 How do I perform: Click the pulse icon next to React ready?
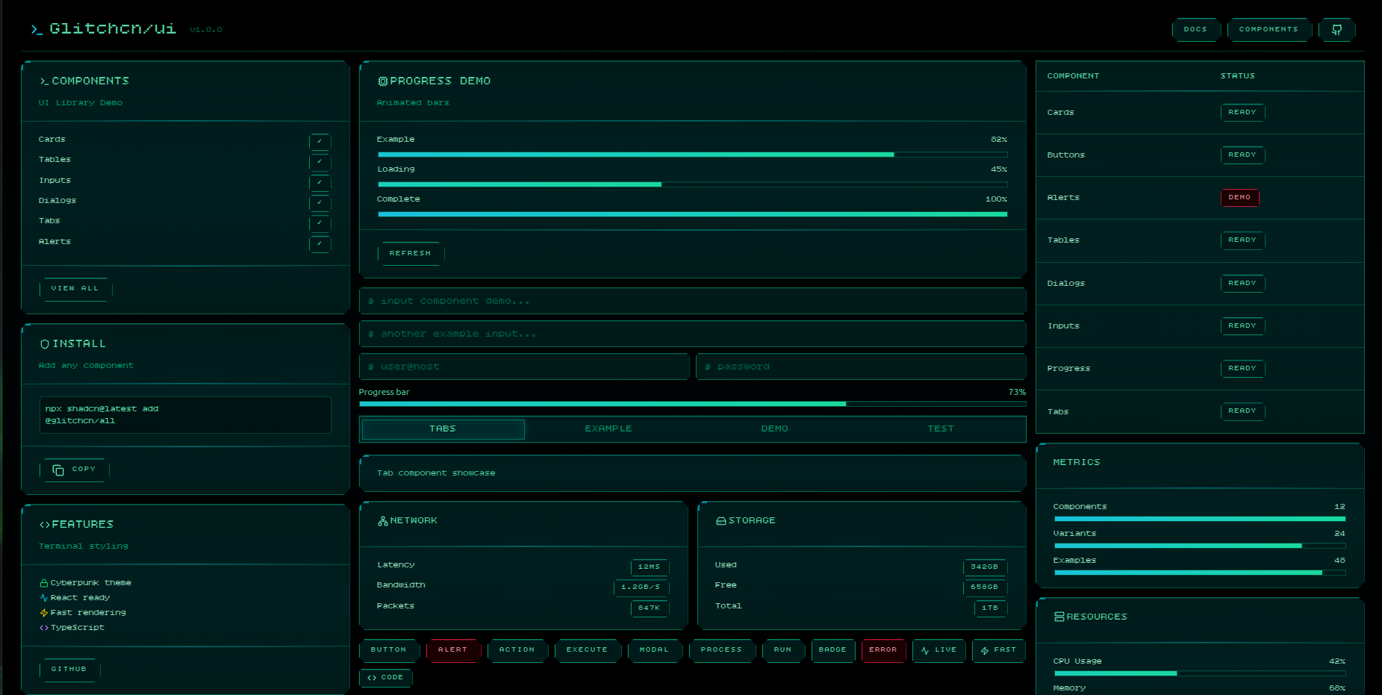coord(43,597)
